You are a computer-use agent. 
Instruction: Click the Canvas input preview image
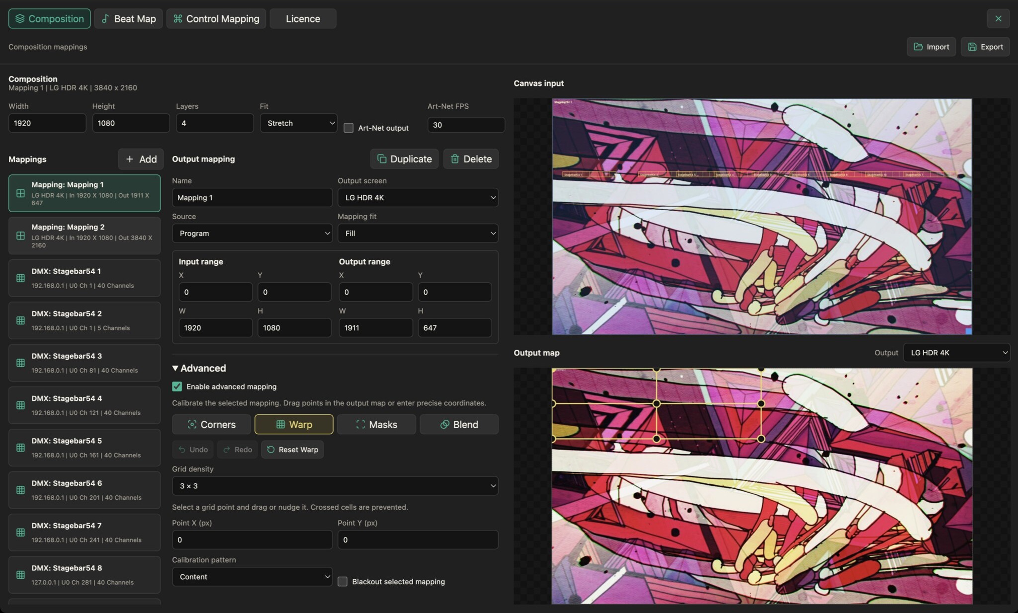(762, 217)
